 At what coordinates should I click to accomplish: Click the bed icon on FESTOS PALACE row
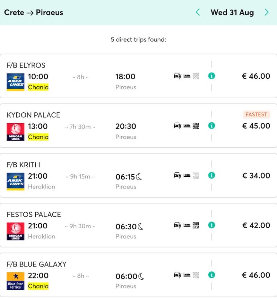tap(187, 226)
